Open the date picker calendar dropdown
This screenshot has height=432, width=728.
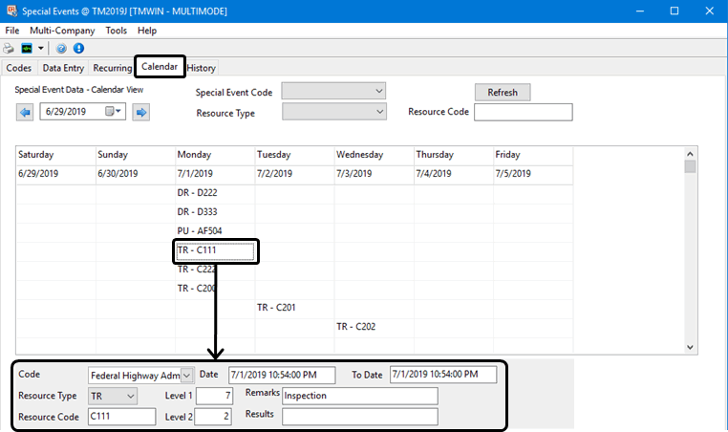[x=115, y=113]
